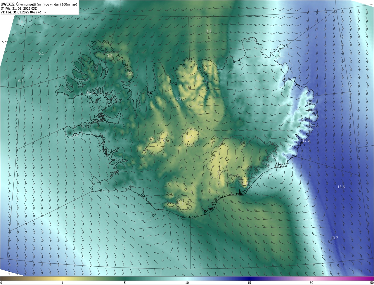Click the '10' tick on the colour scale
This screenshot has height=285, width=374.
[187, 283]
